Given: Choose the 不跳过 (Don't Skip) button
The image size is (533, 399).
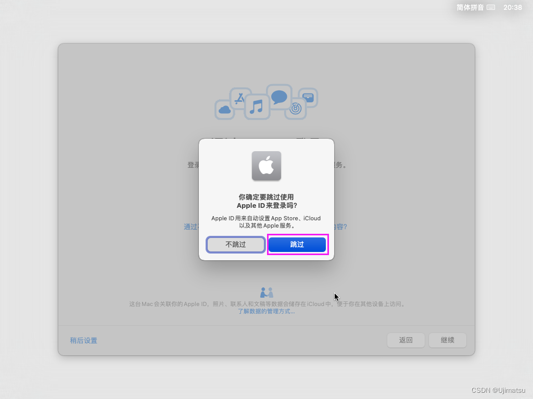Looking at the screenshot, I should click(236, 244).
